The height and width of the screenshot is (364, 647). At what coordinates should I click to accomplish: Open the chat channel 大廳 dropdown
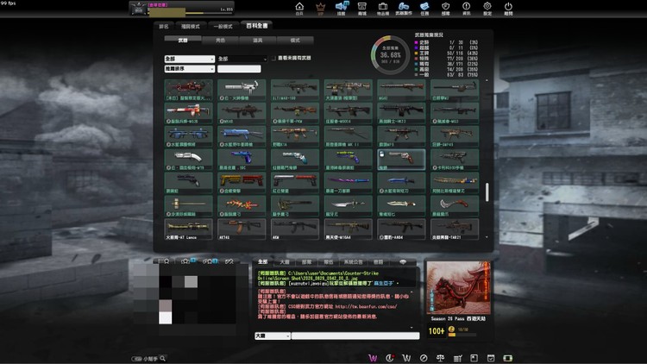click(x=273, y=336)
